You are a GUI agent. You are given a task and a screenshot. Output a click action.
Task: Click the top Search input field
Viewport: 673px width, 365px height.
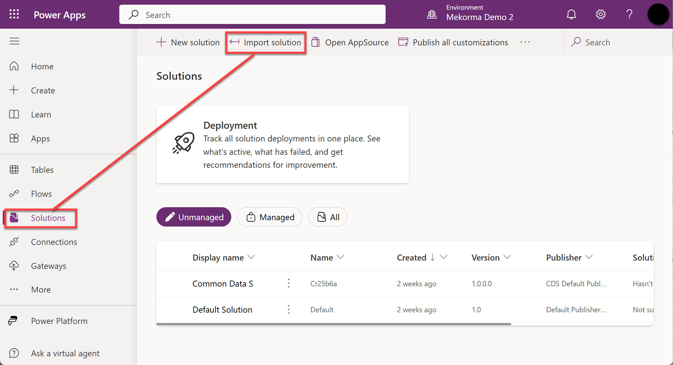click(252, 15)
